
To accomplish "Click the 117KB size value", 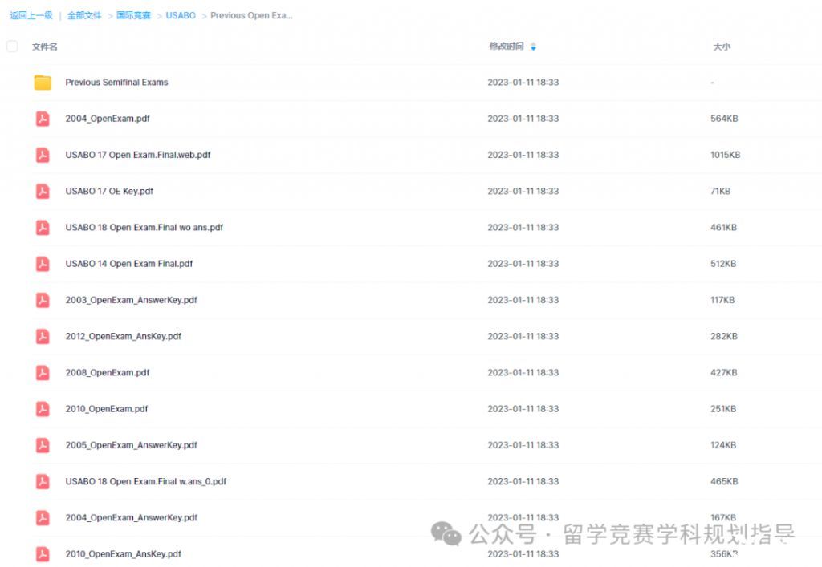I will tap(722, 300).
